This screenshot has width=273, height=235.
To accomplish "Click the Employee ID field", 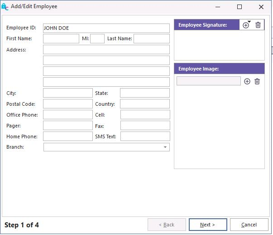I will tap(106, 28).
